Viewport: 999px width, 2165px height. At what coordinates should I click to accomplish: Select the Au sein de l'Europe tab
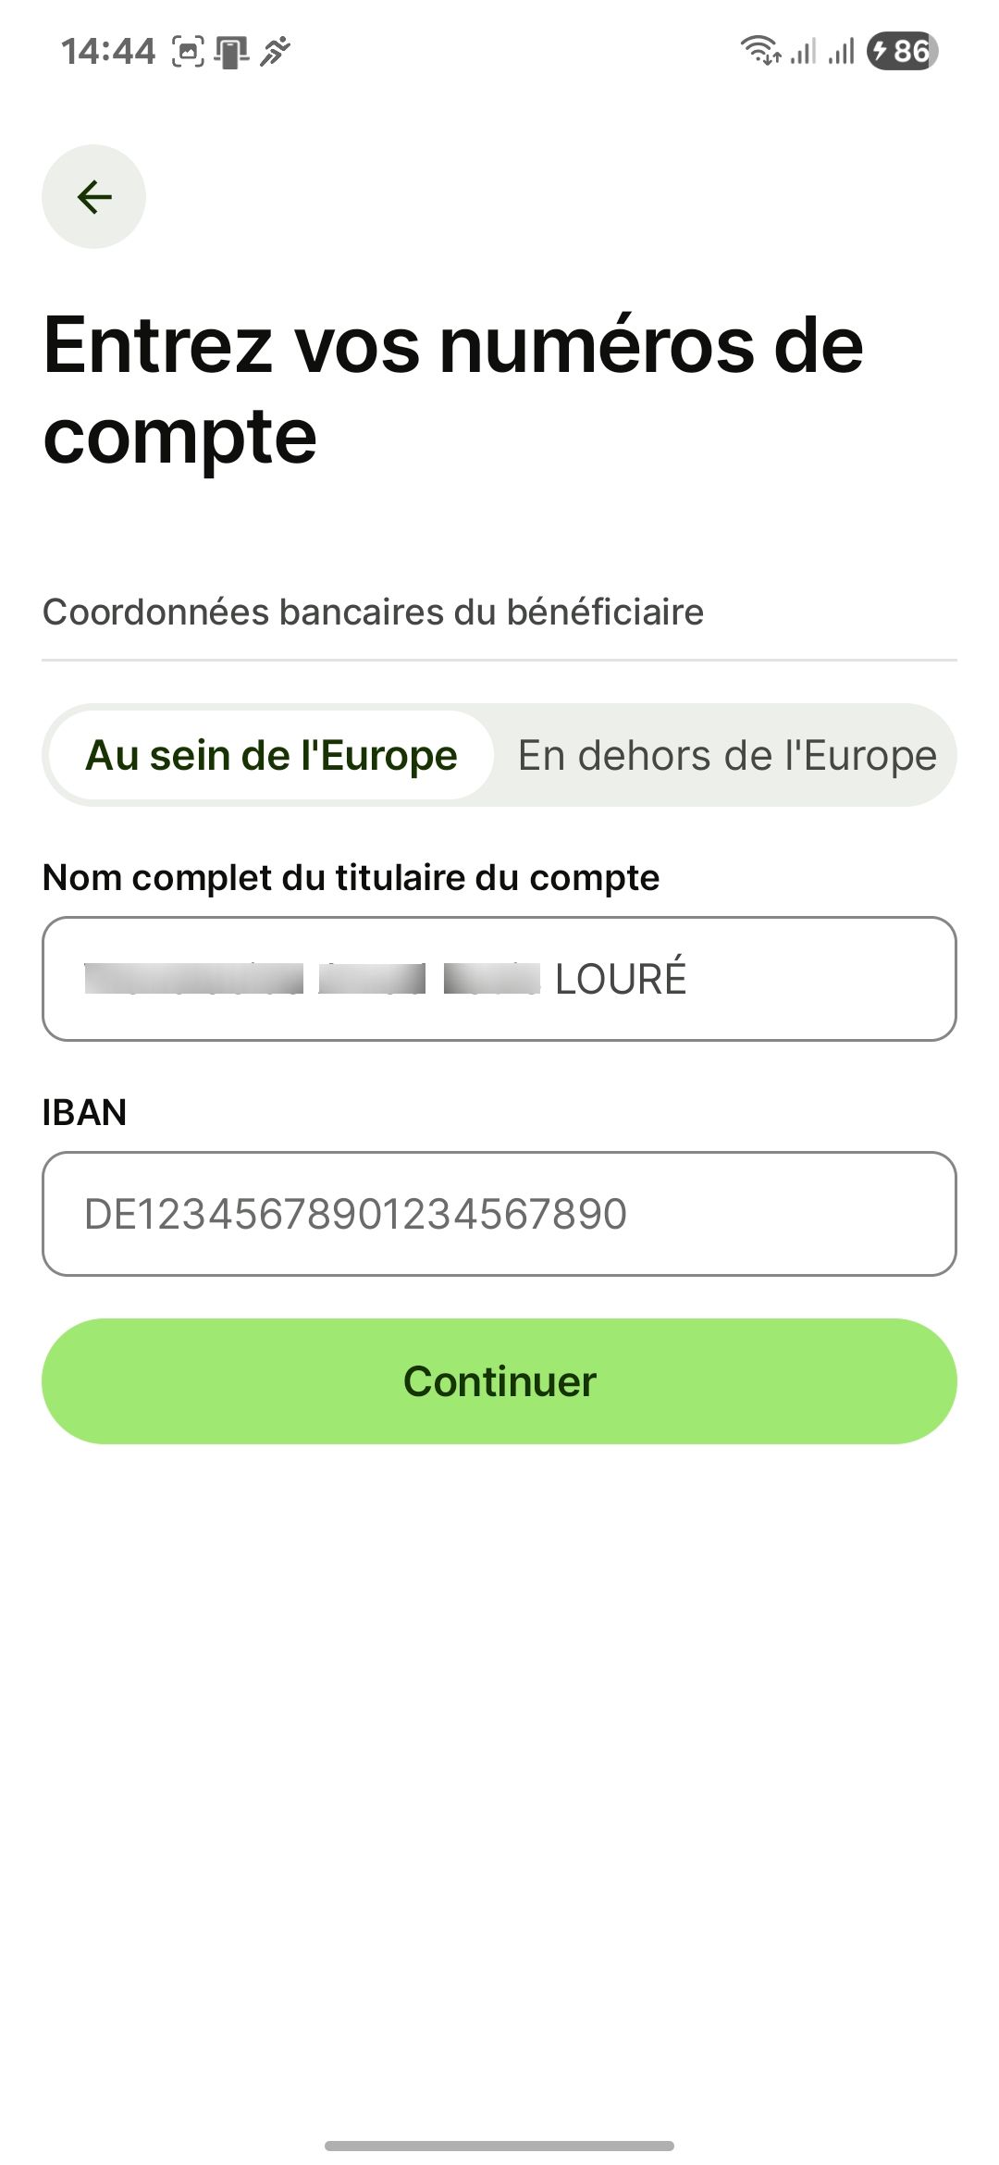271,755
